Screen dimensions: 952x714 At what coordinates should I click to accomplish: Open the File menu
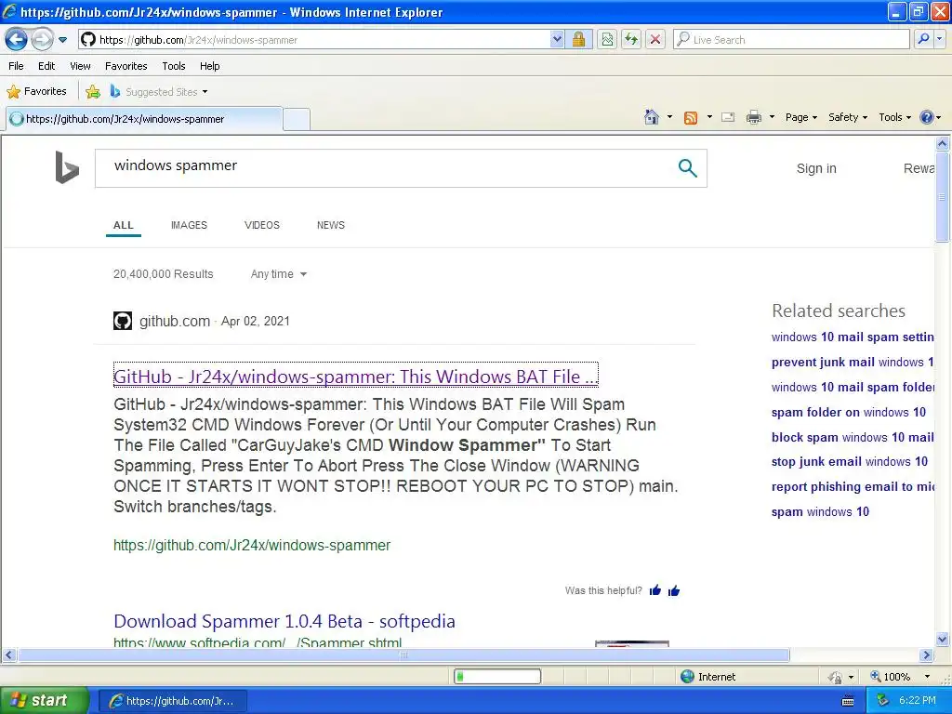17,66
